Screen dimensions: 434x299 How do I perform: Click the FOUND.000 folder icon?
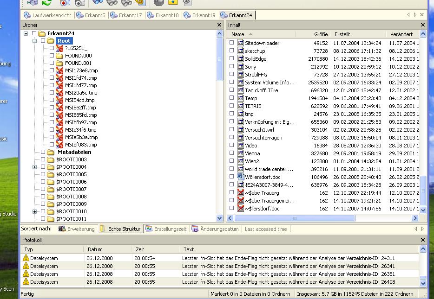click(59, 56)
